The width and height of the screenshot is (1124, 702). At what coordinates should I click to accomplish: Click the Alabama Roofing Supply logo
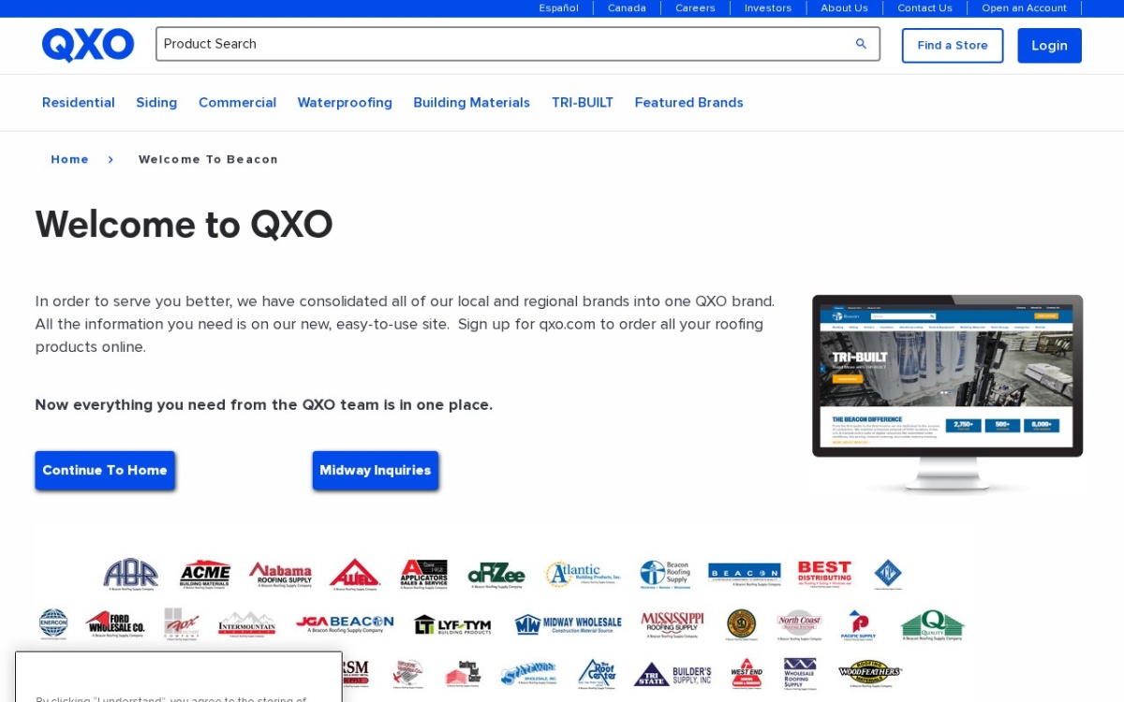pyautogui.click(x=280, y=574)
